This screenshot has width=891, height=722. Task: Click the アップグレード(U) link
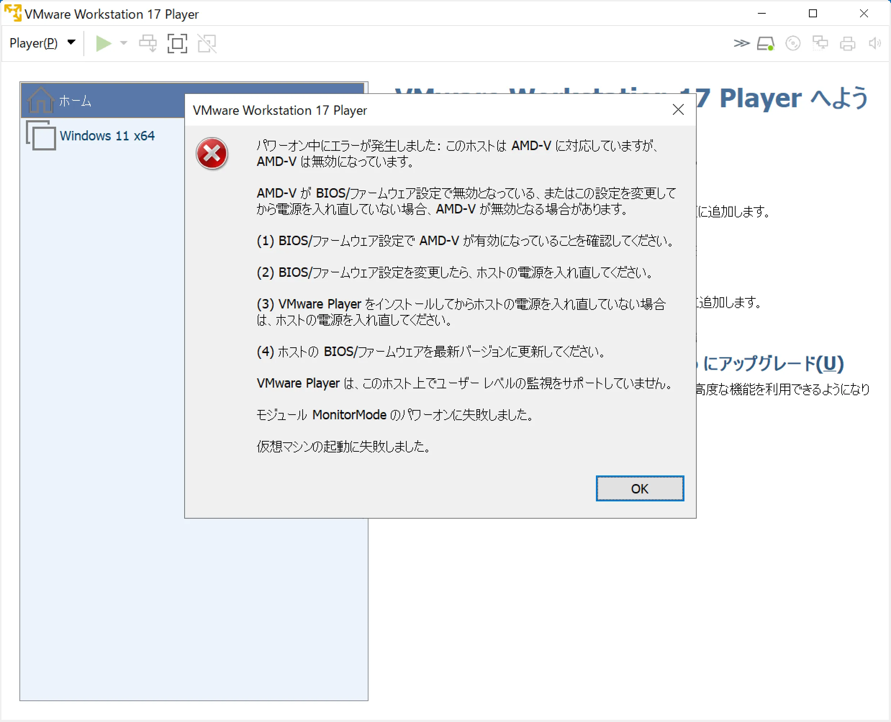pos(773,364)
